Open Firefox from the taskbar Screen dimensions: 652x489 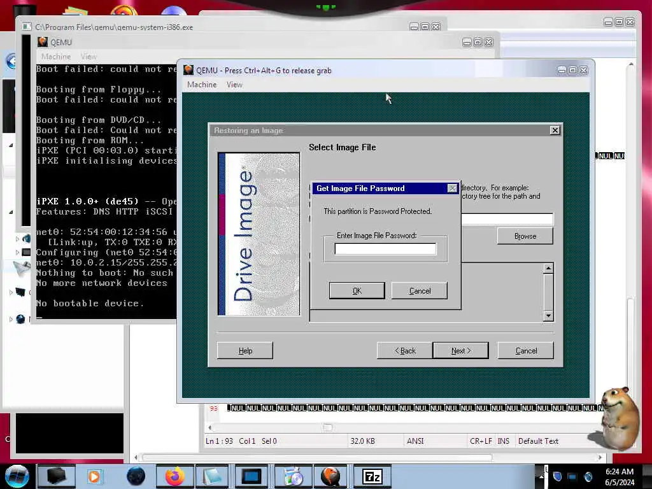click(174, 476)
